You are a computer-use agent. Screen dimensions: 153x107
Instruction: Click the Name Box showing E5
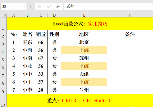[14, 6]
